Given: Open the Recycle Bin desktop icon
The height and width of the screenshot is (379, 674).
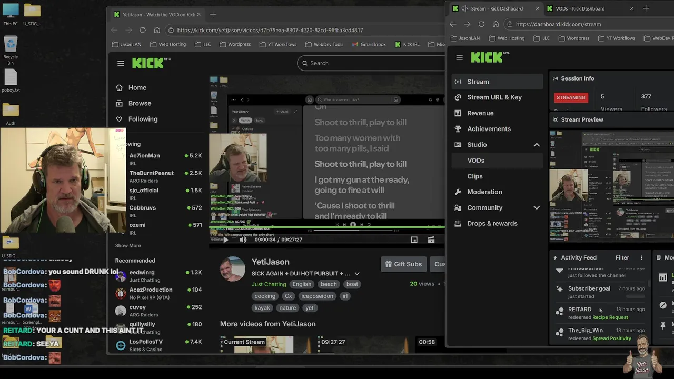Looking at the screenshot, I should pos(11,51).
